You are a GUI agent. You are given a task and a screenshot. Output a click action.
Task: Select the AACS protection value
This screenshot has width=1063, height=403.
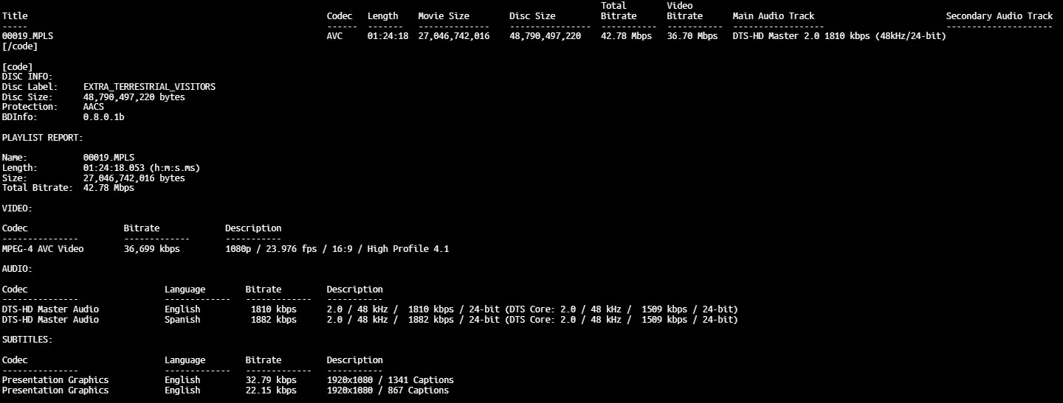[x=94, y=107]
